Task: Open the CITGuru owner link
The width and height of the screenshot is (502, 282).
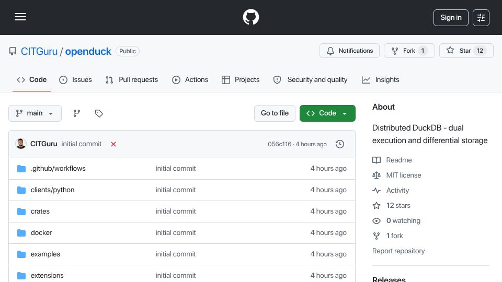Action: [x=39, y=51]
